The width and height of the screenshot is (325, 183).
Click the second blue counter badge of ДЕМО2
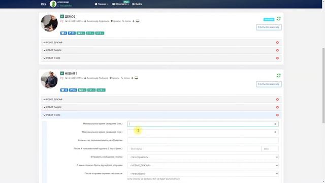[x=72, y=33]
